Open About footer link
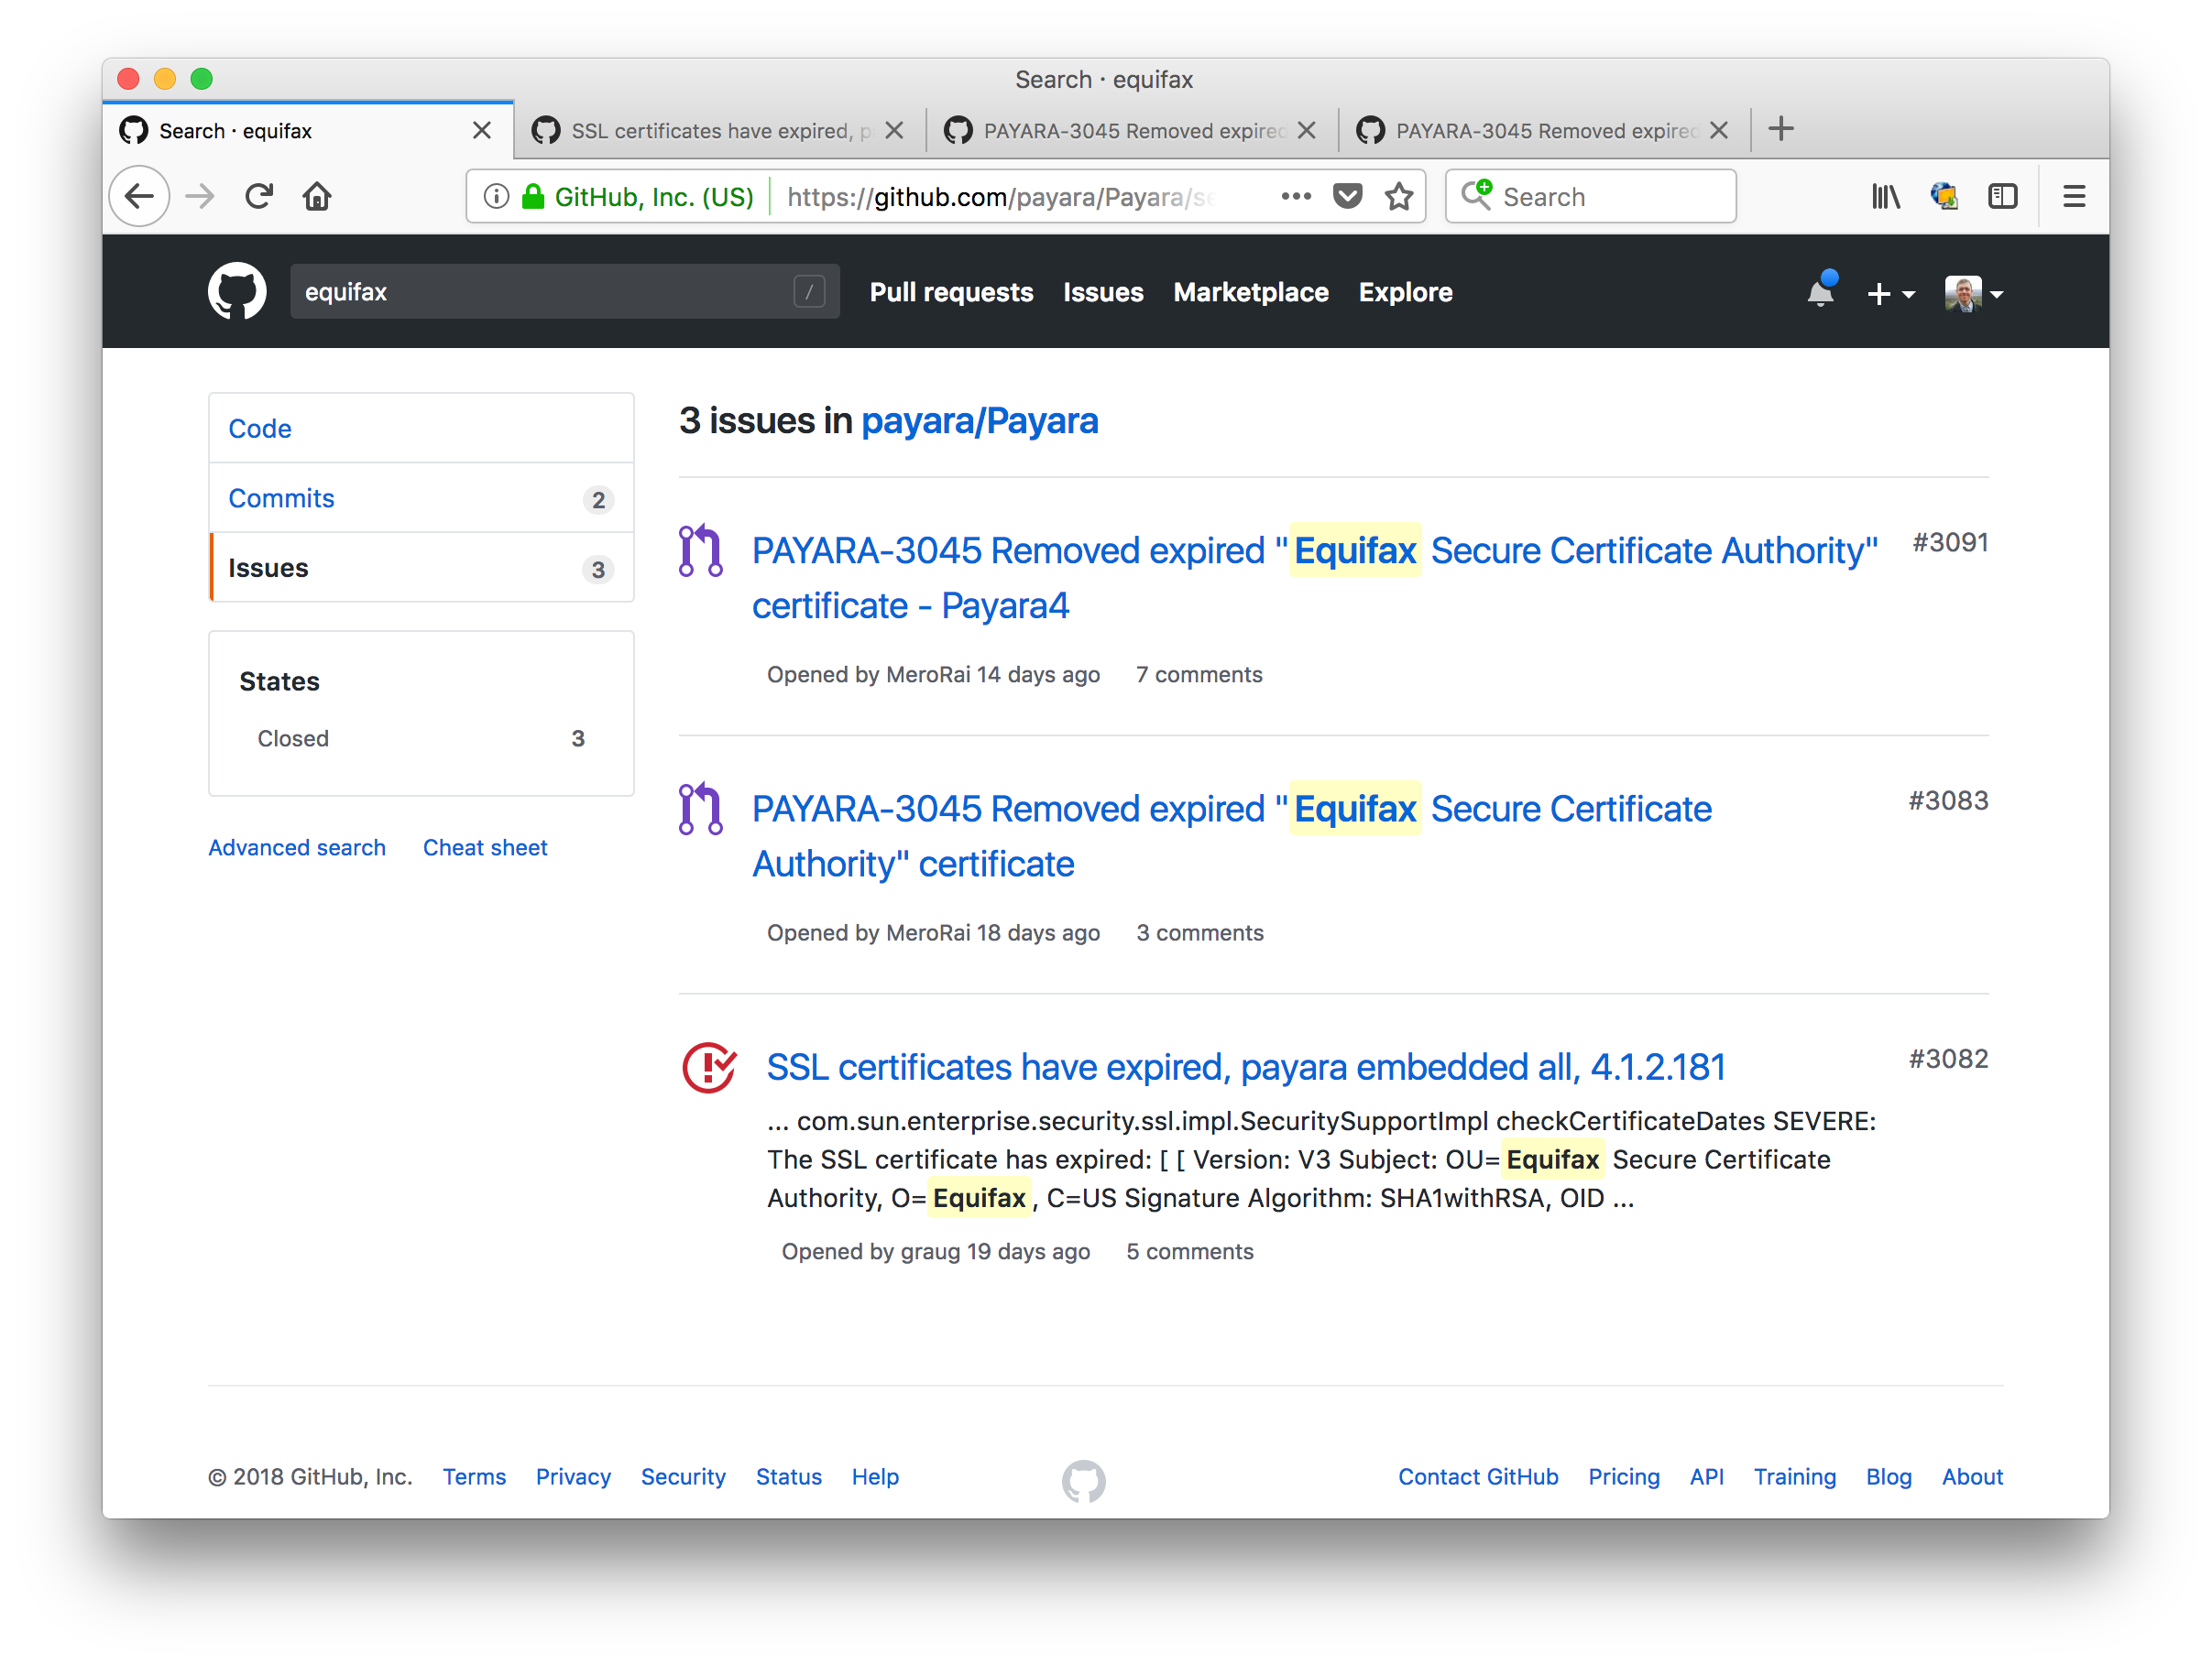 click(x=1972, y=1477)
